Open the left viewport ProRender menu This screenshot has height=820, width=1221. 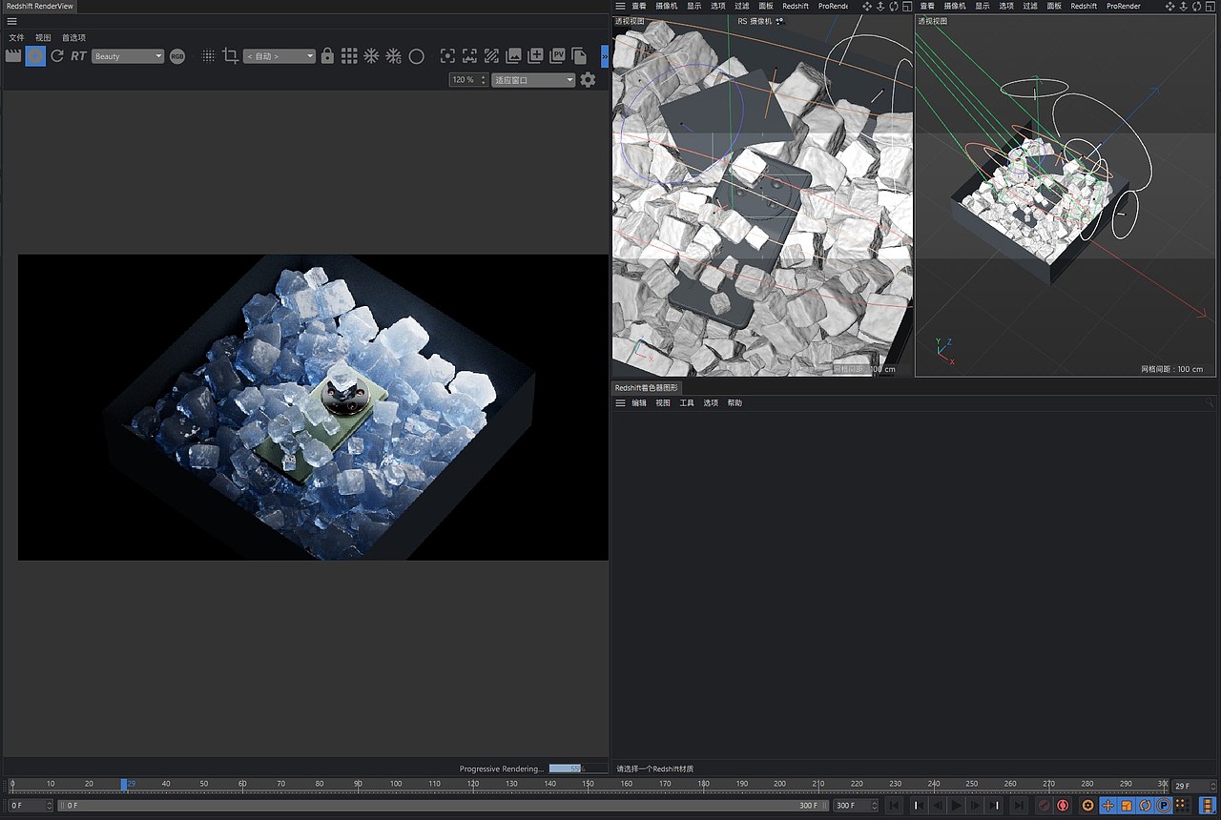tap(834, 6)
